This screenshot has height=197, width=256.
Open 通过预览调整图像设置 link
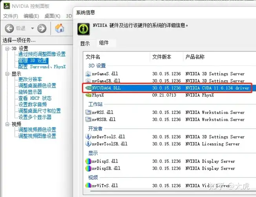pos(42,54)
